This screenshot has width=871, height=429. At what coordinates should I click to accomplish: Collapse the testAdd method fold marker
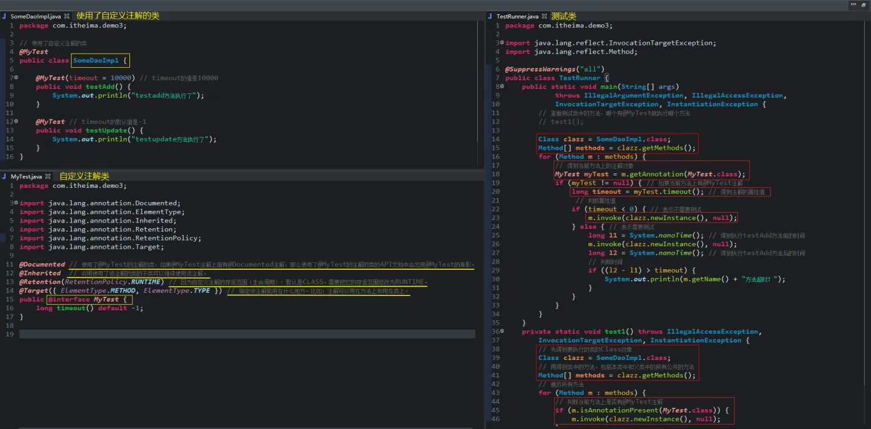pyautogui.click(x=16, y=78)
